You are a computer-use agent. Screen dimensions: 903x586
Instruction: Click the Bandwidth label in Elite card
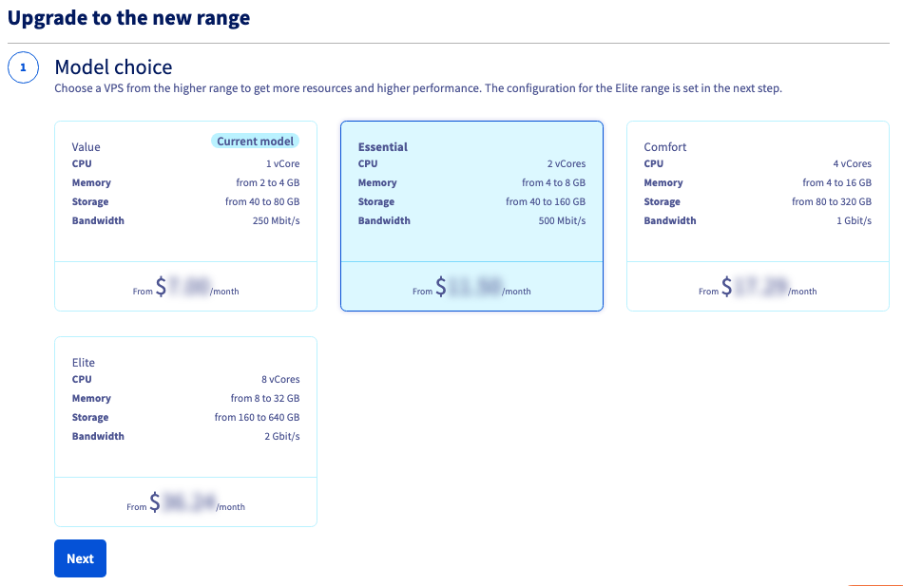(98, 436)
